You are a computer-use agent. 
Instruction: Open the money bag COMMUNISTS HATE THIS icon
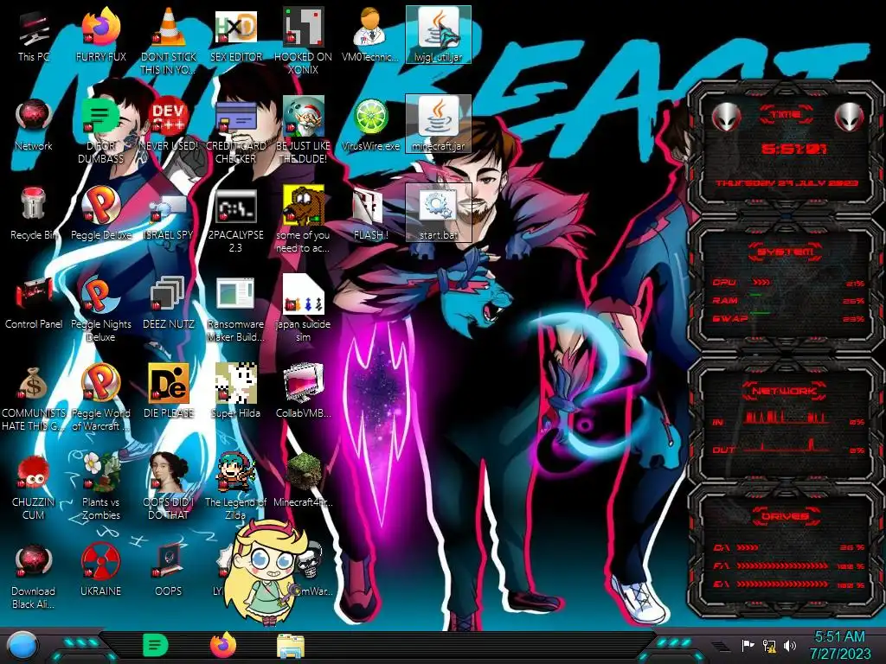(x=34, y=398)
